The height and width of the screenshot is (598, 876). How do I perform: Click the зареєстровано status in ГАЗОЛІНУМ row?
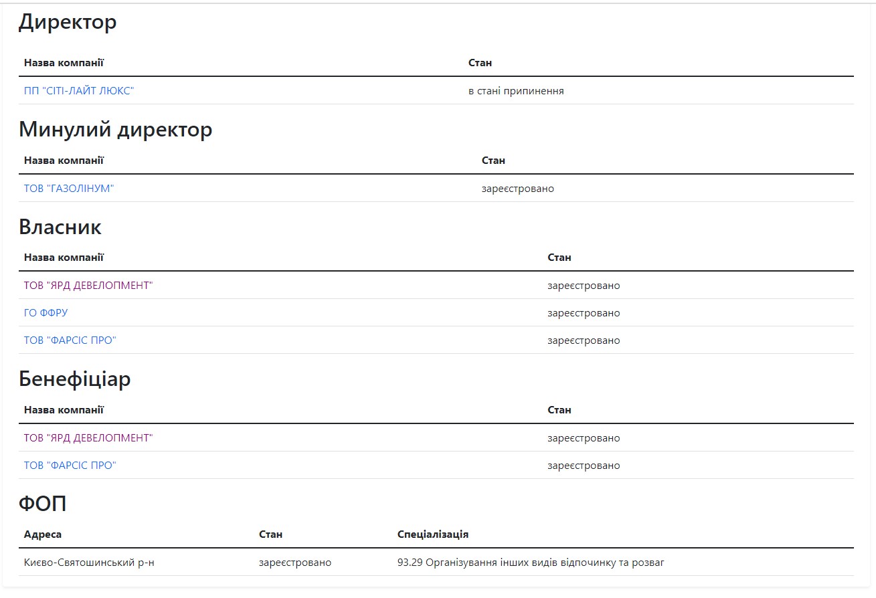[x=518, y=189]
